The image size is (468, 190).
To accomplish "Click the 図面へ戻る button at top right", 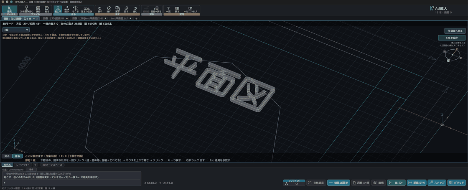I will click(455, 31).
